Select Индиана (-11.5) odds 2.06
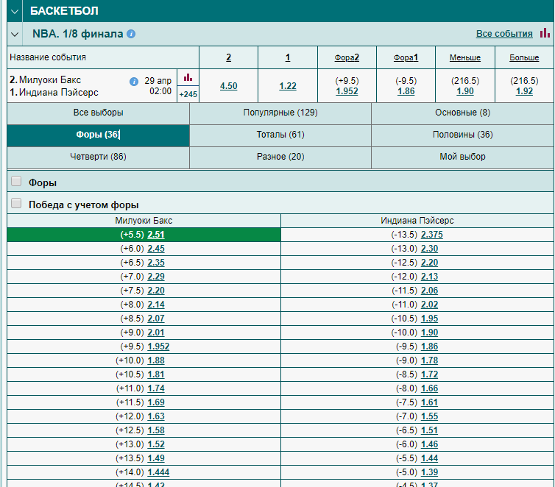This screenshot has height=487, width=555. (429, 291)
